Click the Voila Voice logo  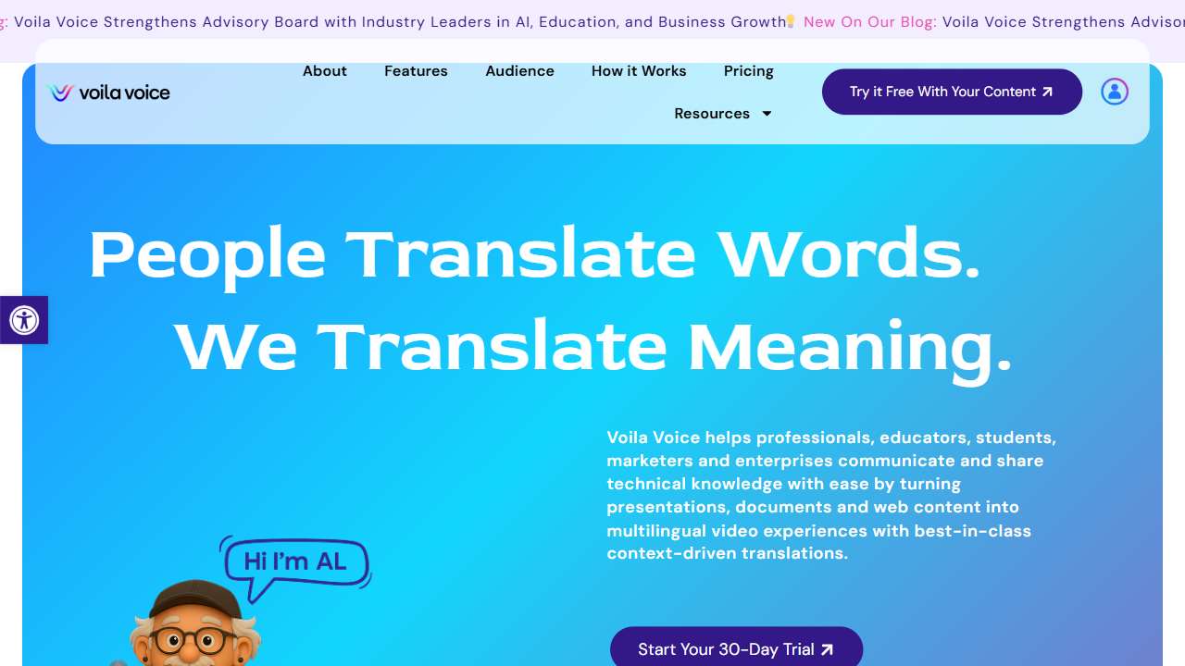point(109,92)
